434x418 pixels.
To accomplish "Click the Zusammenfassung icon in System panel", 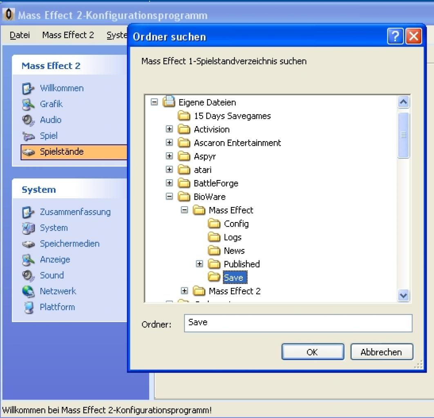I will [28, 212].
